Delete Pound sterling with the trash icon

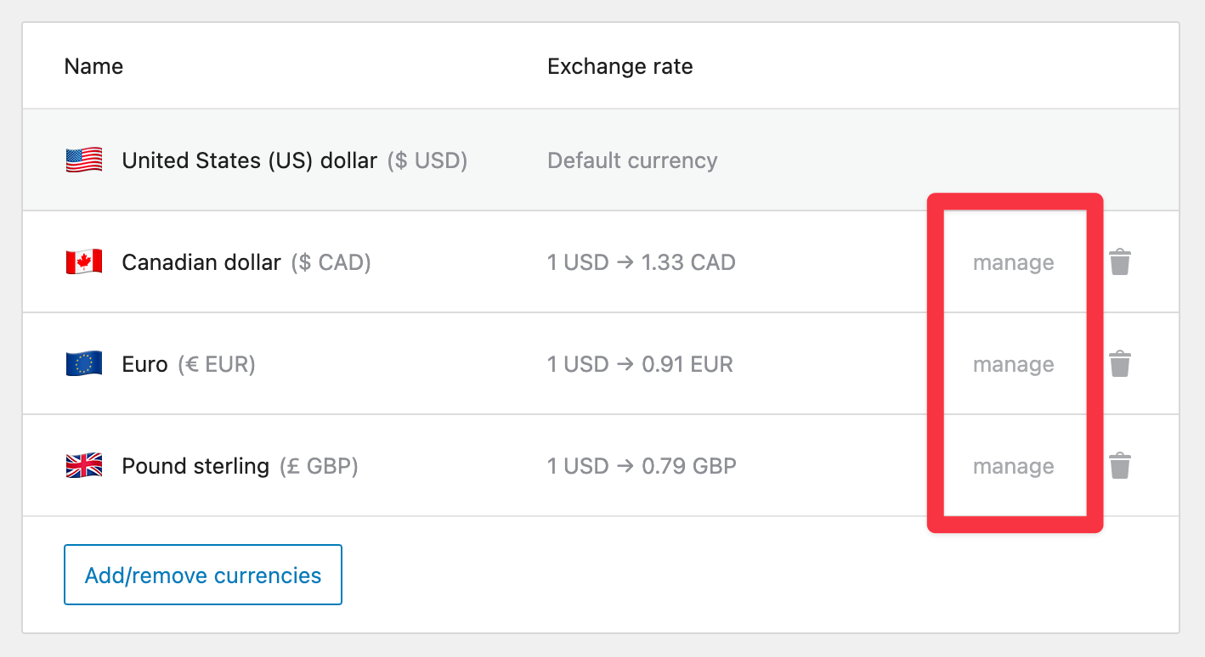[x=1120, y=465]
